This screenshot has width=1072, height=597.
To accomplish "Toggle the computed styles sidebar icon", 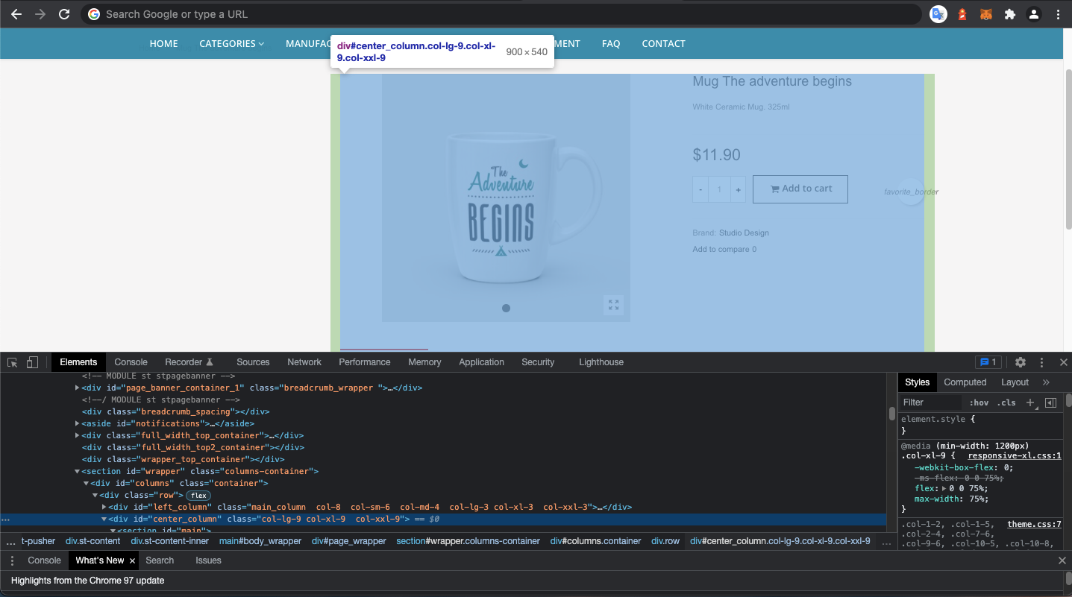I will coord(1050,402).
